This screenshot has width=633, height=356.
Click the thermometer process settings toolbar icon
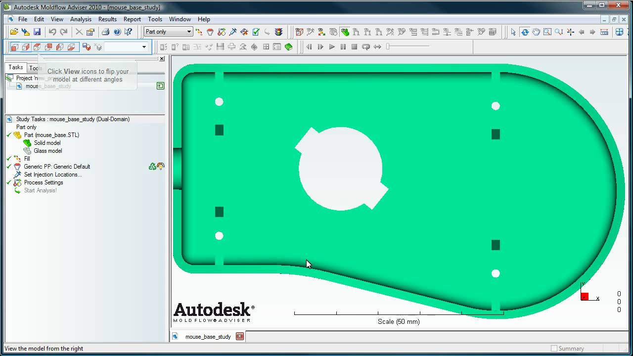coord(222,32)
